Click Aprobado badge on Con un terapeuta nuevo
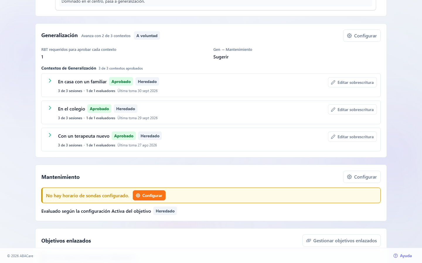Image resolution: width=422 pixels, height=263 pixels. [124, 136]
